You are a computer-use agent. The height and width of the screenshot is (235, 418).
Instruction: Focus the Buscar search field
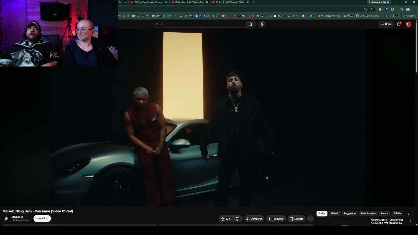(x=199, y=24)
